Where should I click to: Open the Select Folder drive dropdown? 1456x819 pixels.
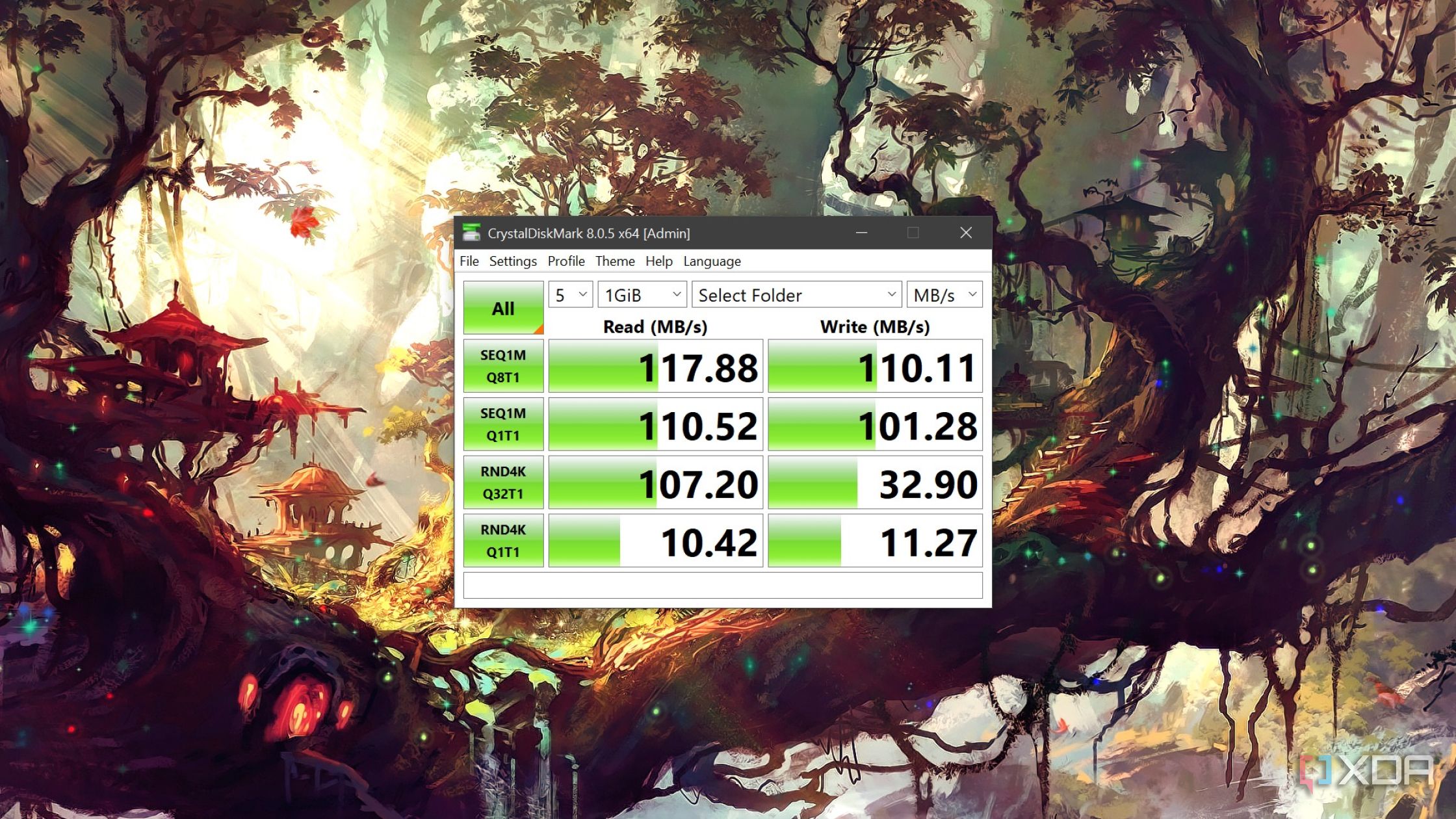point(797,294)
